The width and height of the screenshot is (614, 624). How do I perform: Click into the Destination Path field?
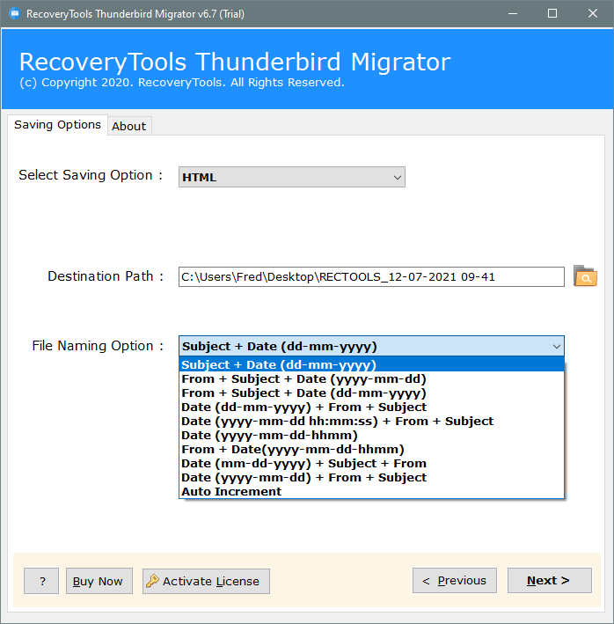[x=371, y=276]
